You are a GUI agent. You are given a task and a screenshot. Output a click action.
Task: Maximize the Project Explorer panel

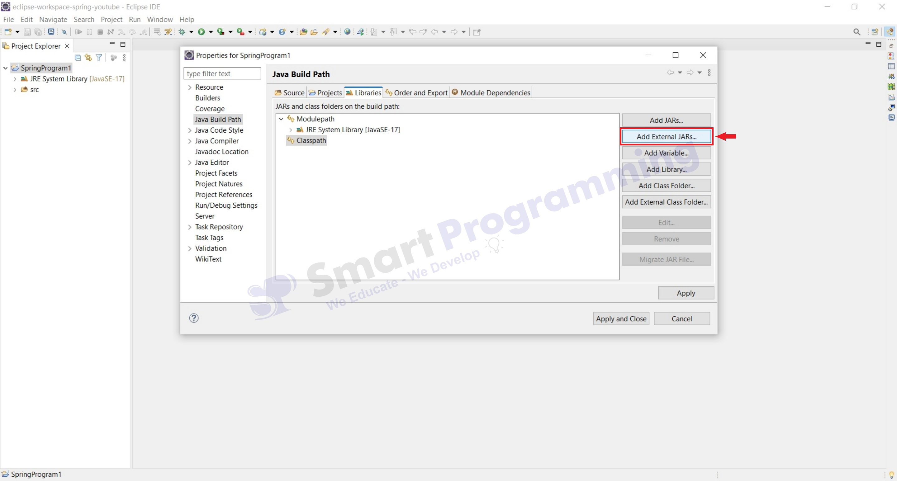(x=123, y=44)
